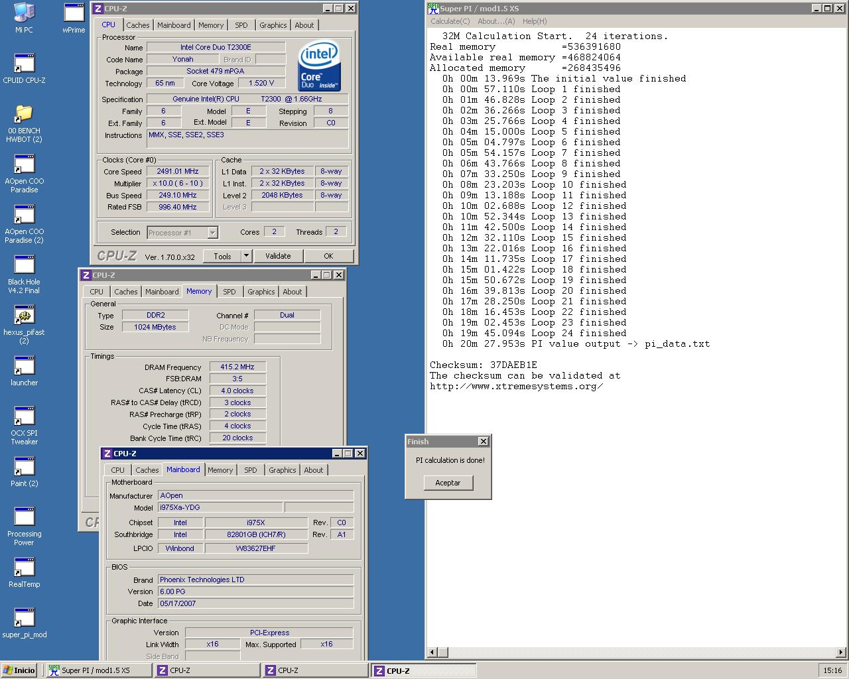Open the launcher desktop shortcut
This screenshot has width=849, height=679.
tap(24, 371)
